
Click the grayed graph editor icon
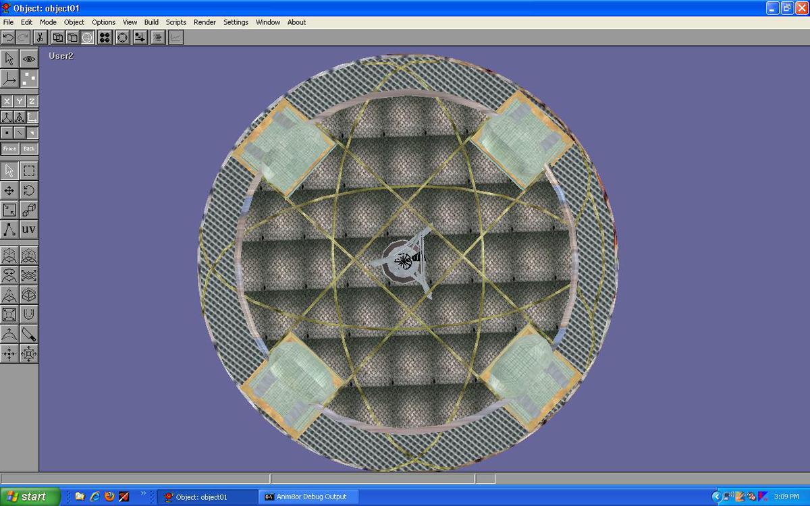point(175,38)
